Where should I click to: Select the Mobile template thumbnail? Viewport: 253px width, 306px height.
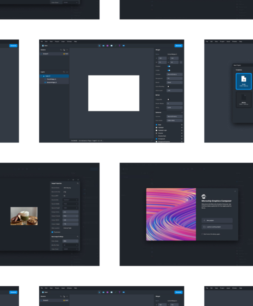[243, 100]
